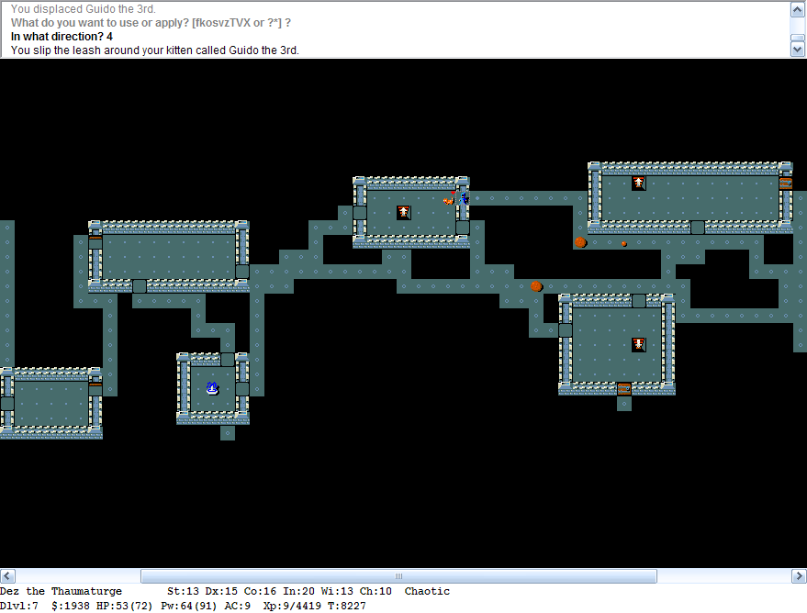
Task: Click the "In:20" intelligence stat
Action: 298,591
